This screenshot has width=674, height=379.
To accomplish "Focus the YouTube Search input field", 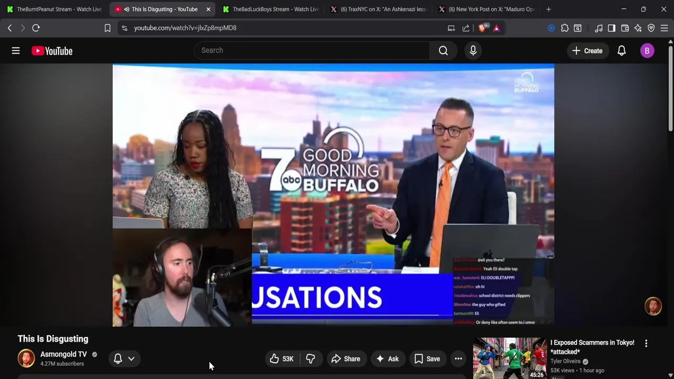I will [312, 51].
